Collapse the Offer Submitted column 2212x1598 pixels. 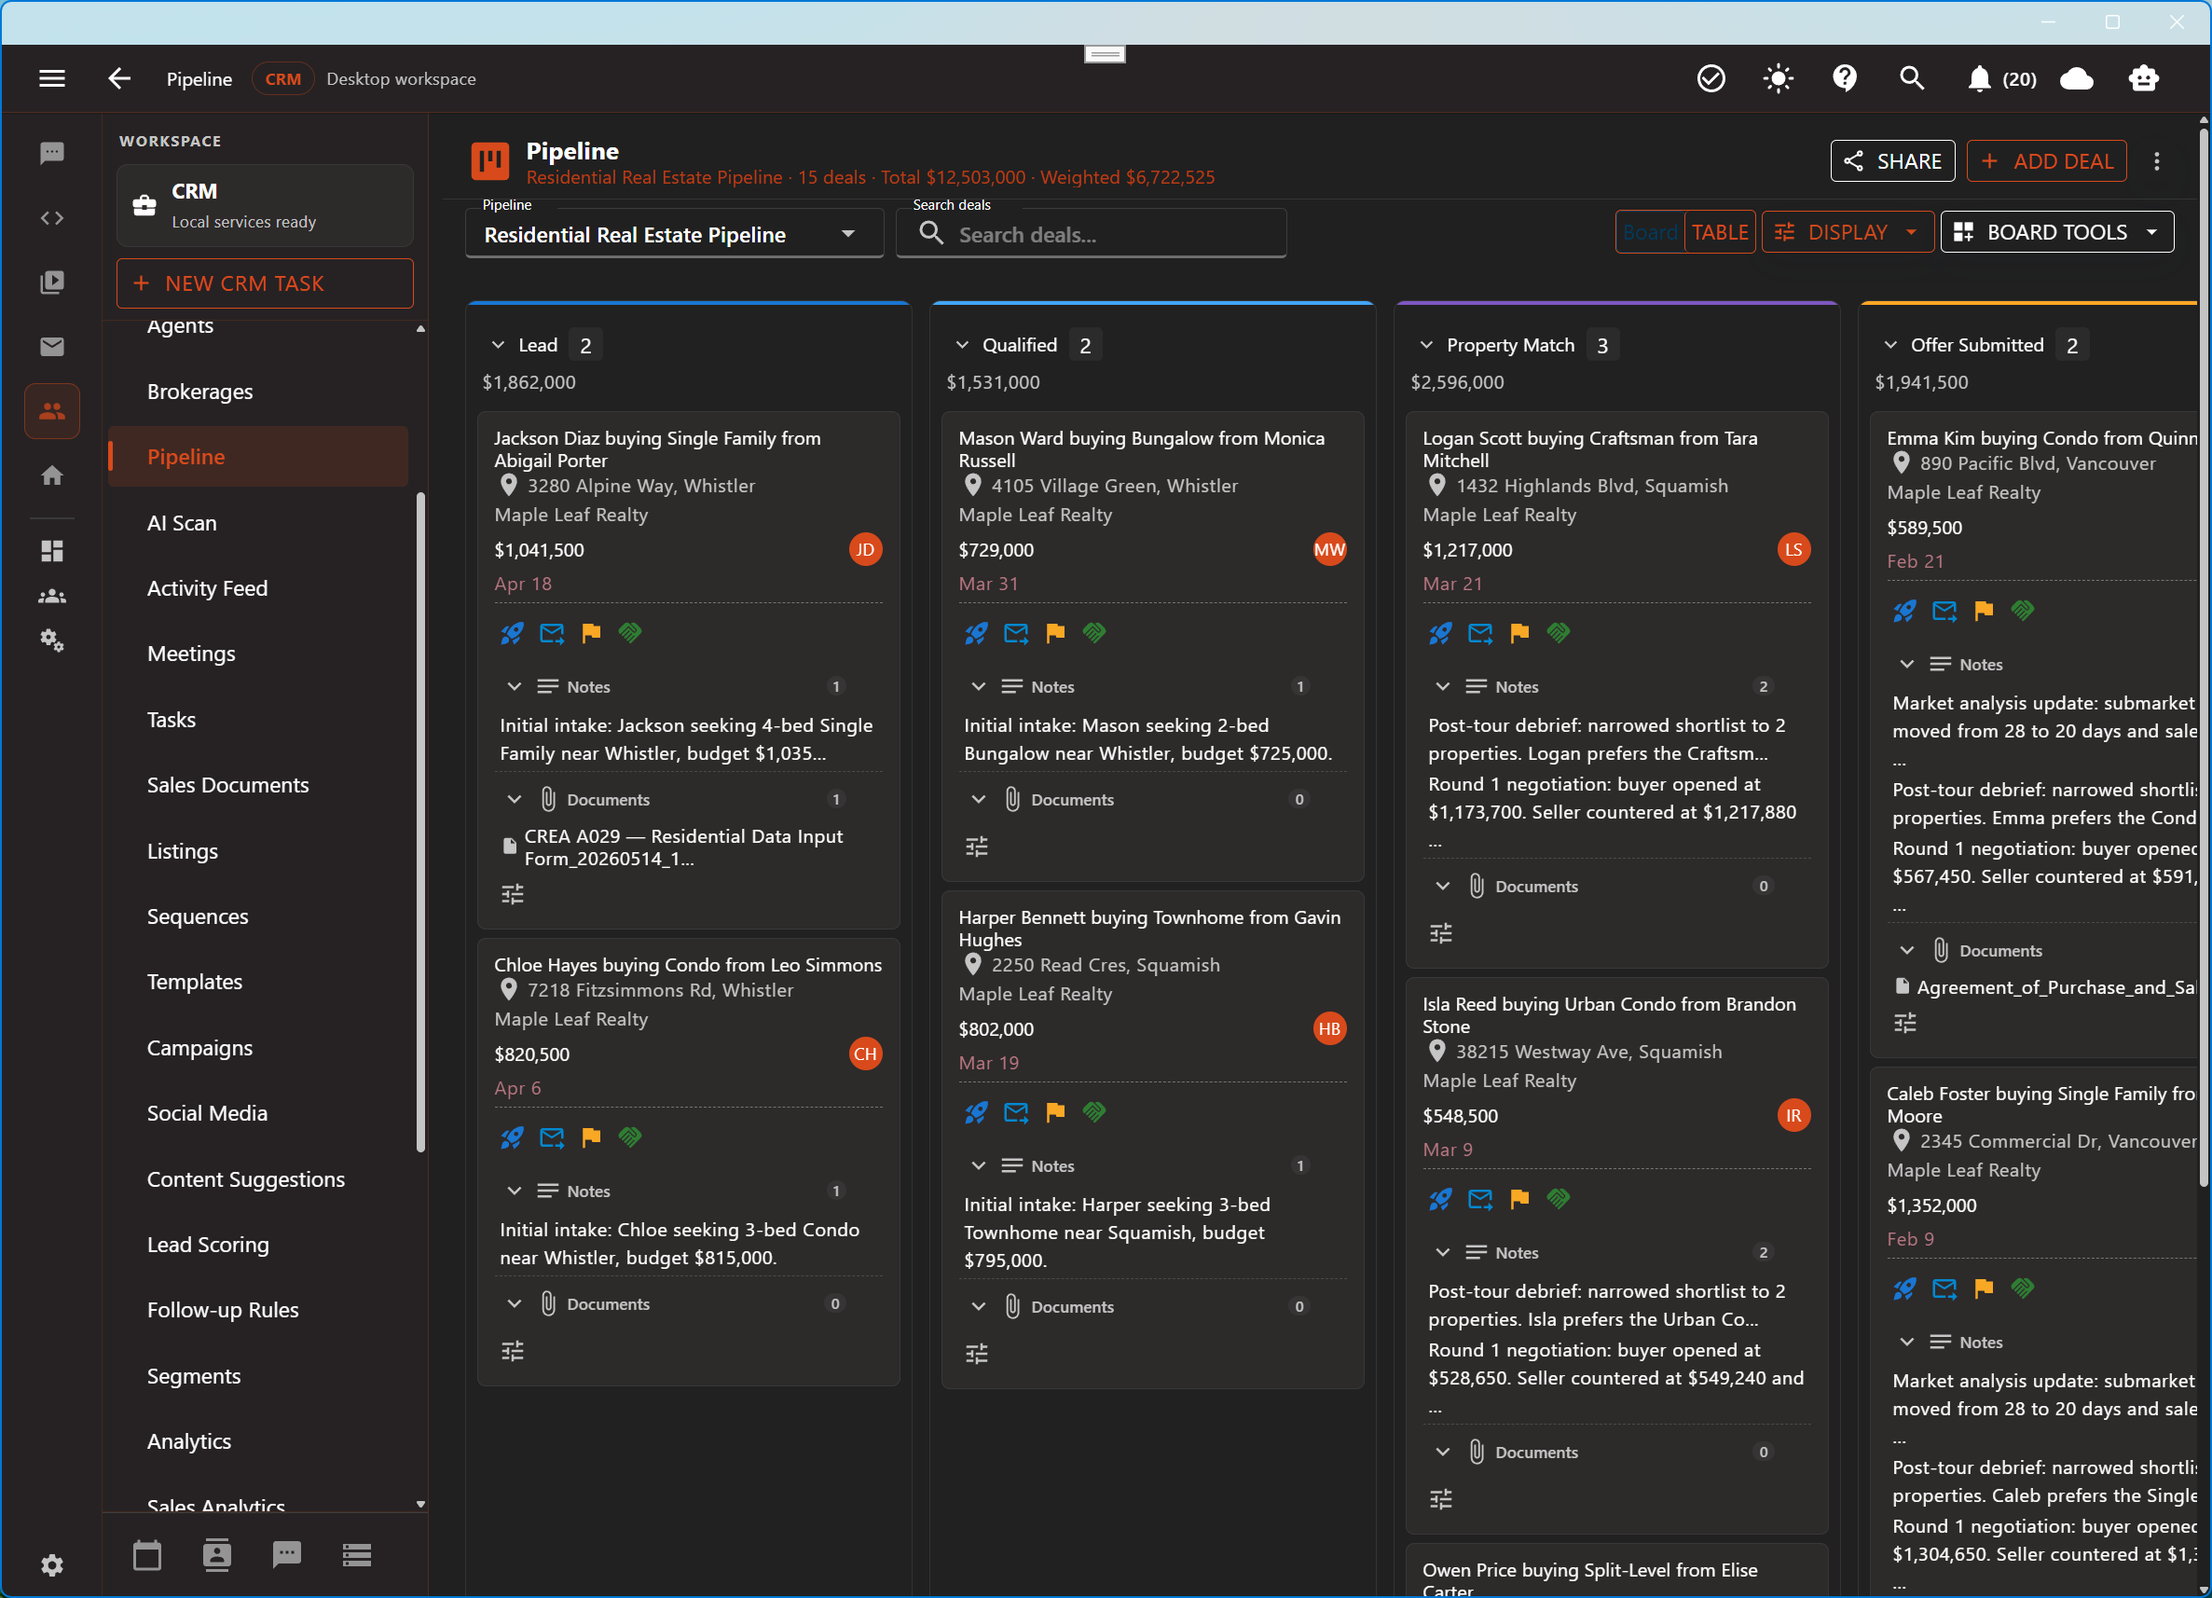tap(1890, 345)
